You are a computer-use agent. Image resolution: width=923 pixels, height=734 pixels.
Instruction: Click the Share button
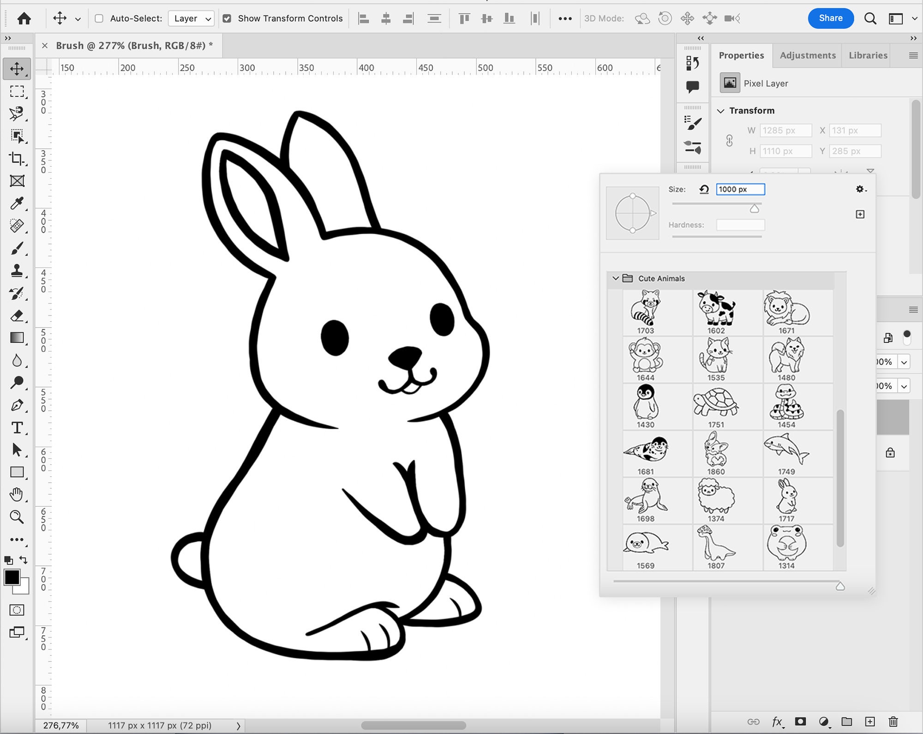coord(831,18)
